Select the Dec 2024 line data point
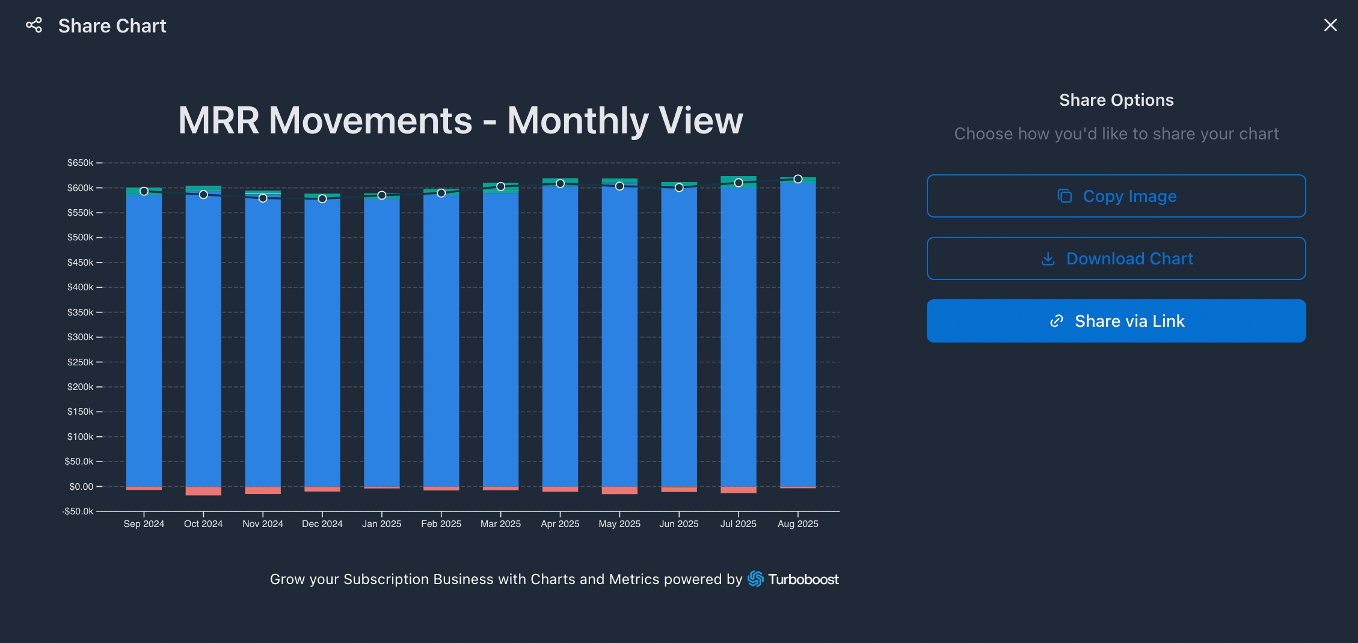Screen dimensions: 1358x643 pos(322,198)
